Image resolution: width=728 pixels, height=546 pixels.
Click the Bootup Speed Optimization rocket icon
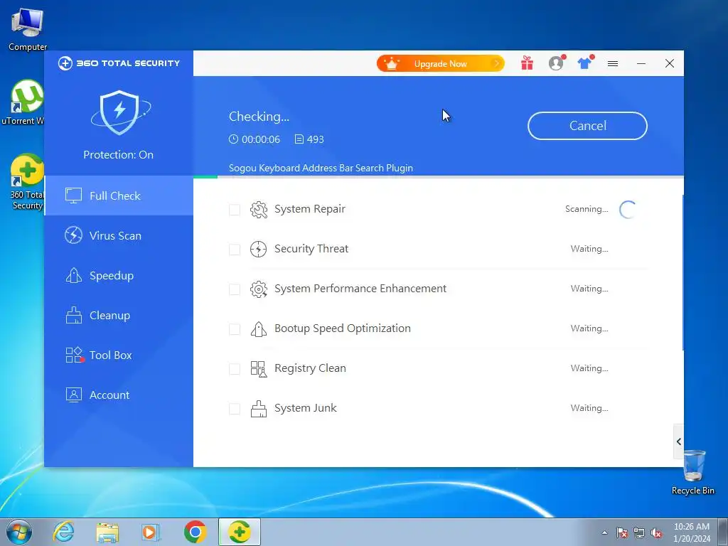pos(259,329)
